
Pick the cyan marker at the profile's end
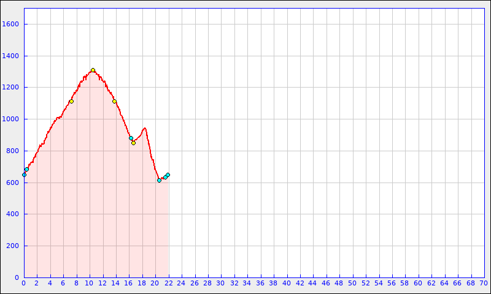click(x=168, y=175)
